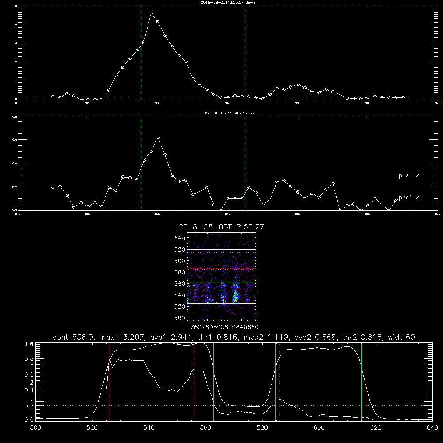The width and height of the screenshot is (443, 443).
Task: Click the spectral image y-axis label 580
Action: pyautogui.click(x=180, y=272)
